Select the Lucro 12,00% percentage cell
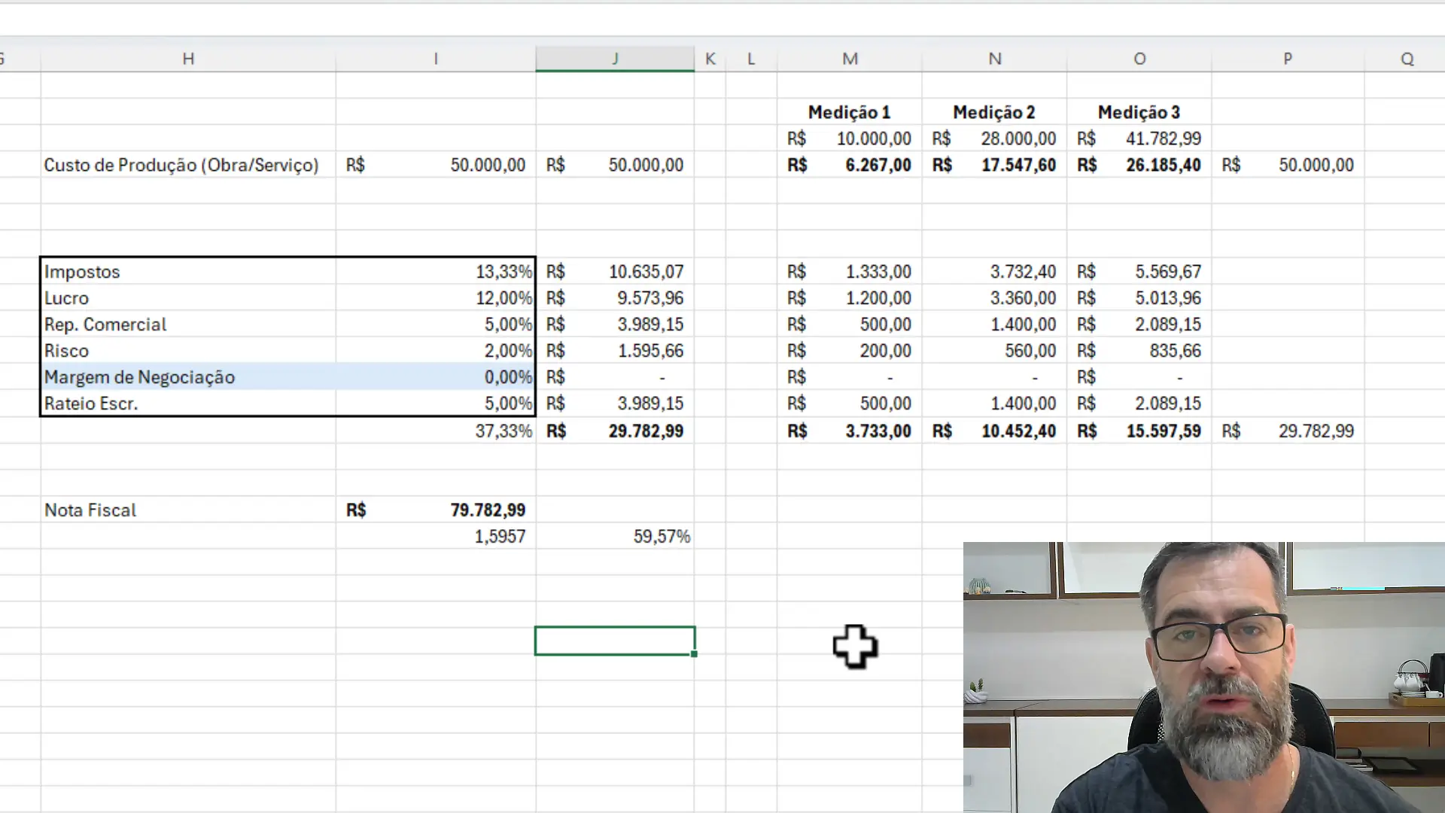 click(503, 298)
